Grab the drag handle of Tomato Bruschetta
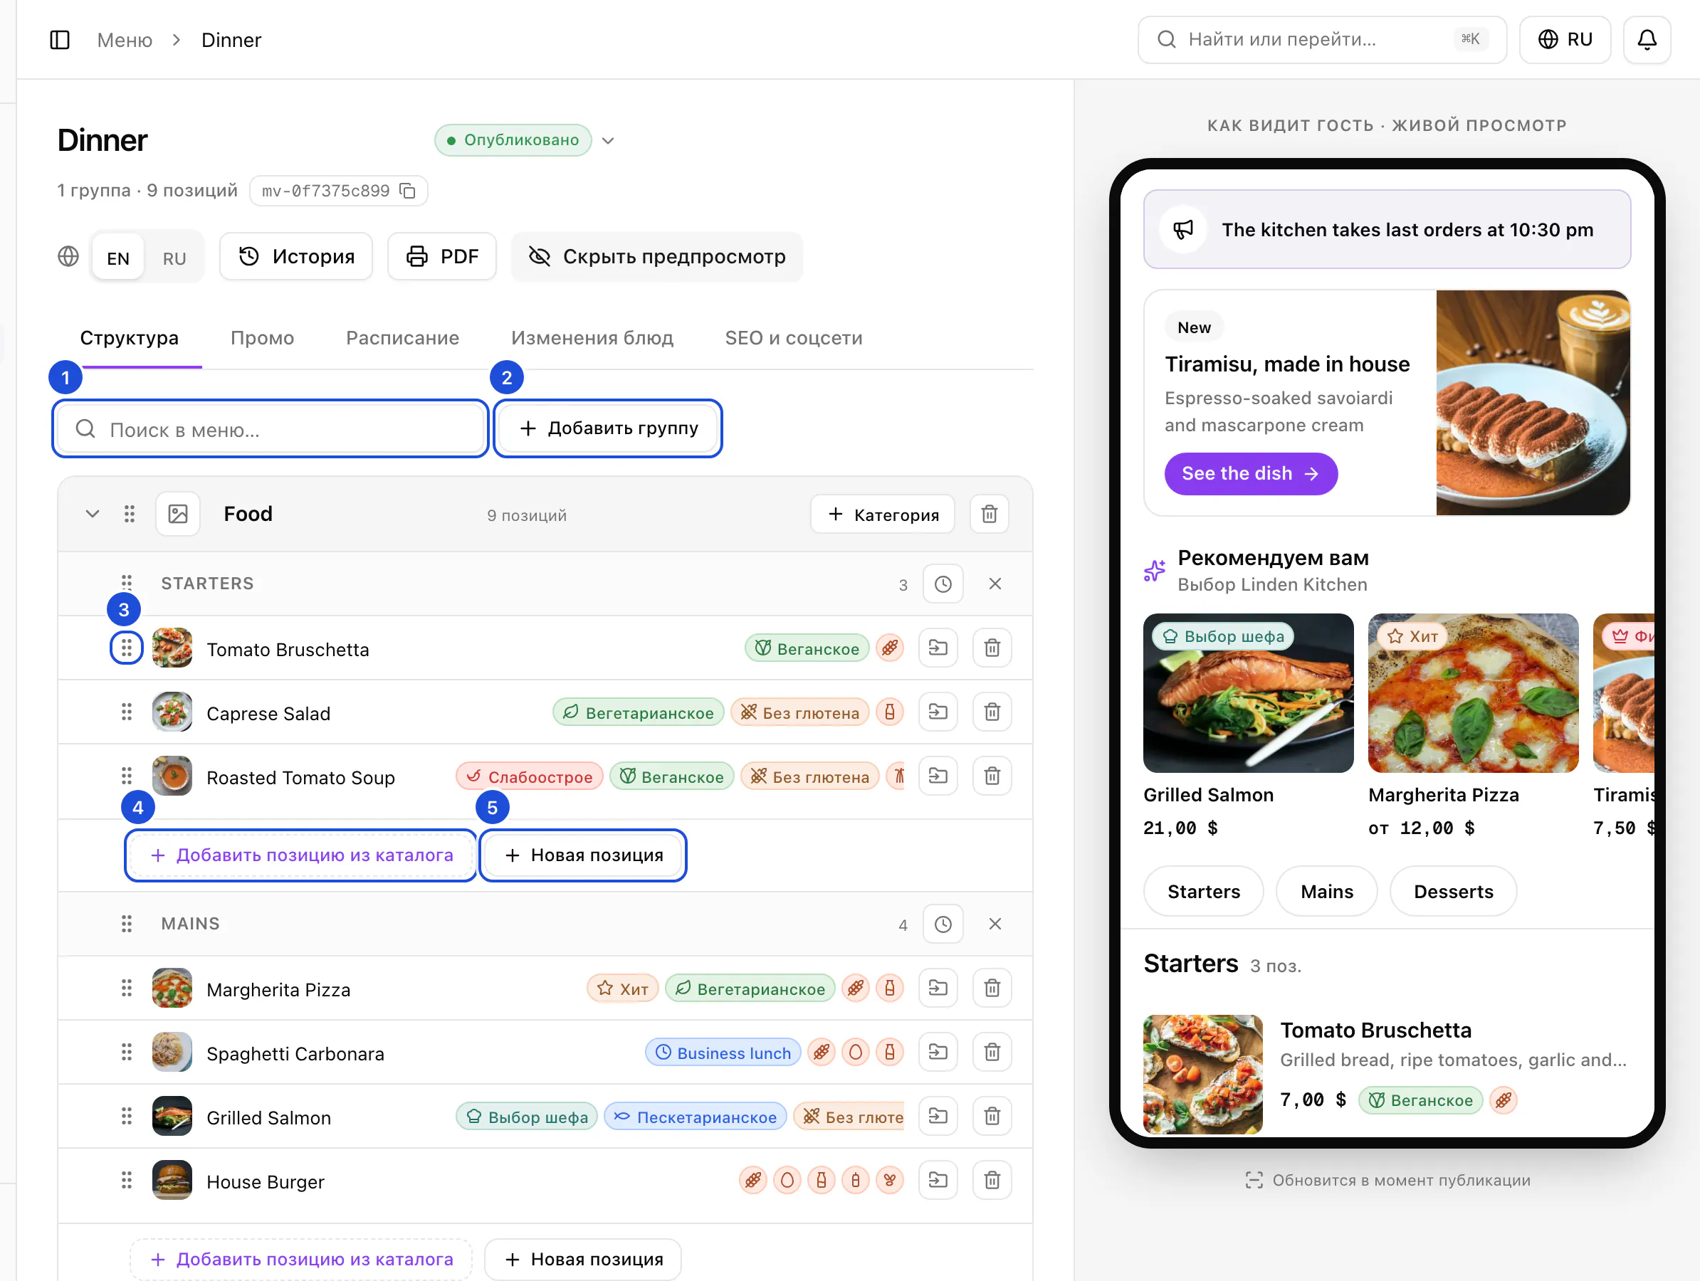 pyautogui.click(x=127, y=648)
